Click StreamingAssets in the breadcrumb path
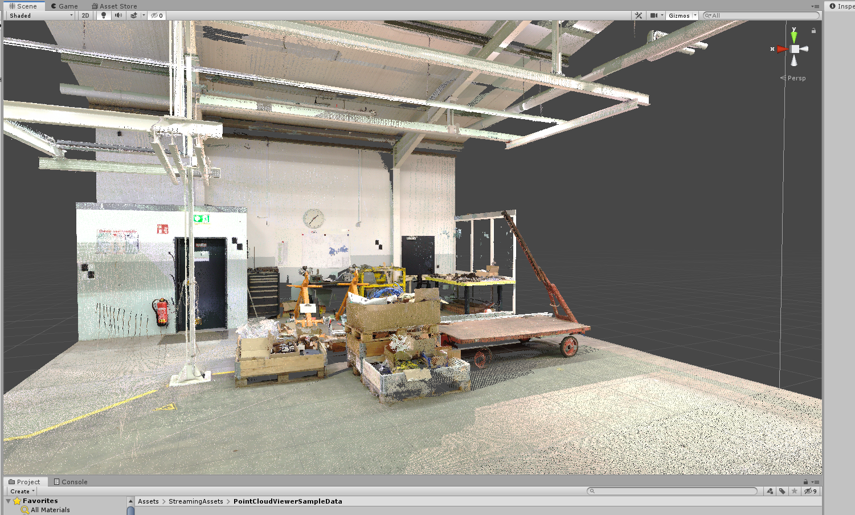This screenshot has width=855, height=515. point(195,501)
